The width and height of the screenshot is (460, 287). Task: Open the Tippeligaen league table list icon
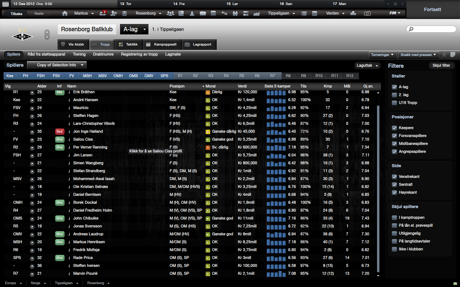point(304,13)
